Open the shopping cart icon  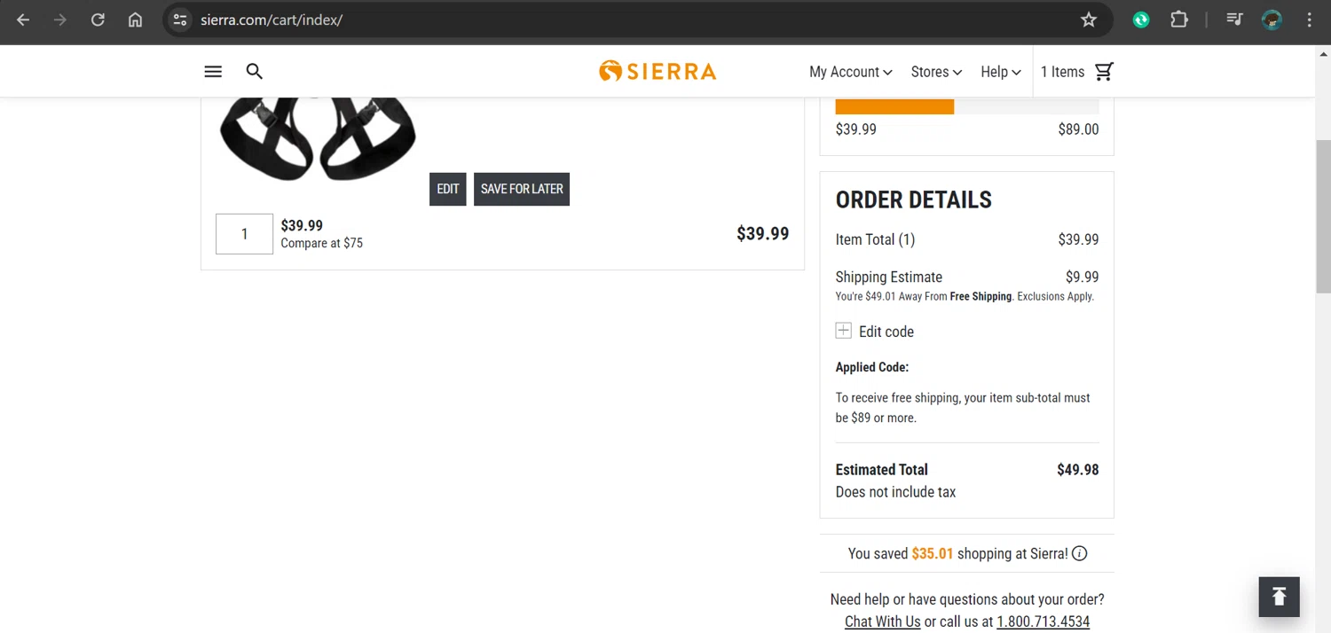click(x=1104, y=72)
